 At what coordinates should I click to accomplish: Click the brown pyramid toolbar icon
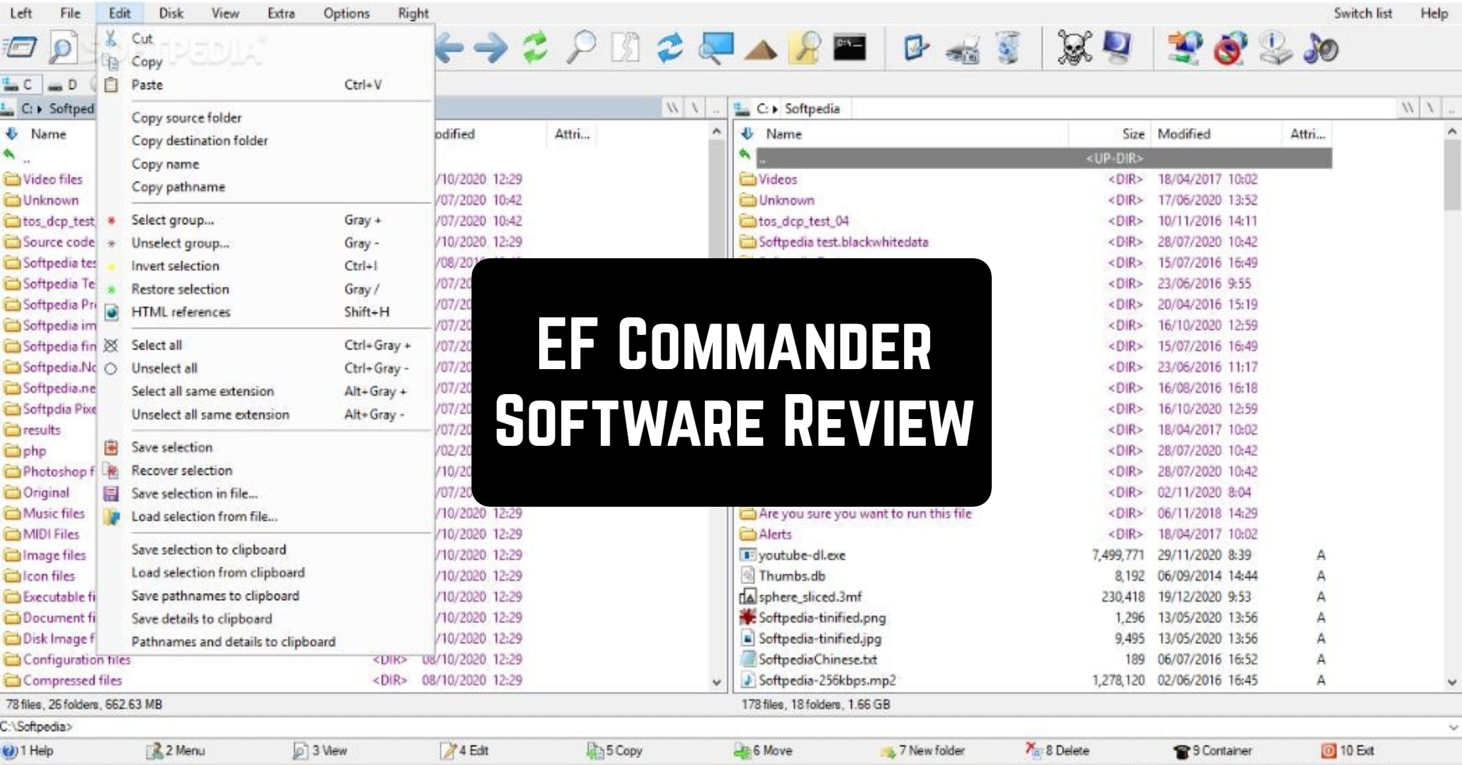[x=760, y=50]
